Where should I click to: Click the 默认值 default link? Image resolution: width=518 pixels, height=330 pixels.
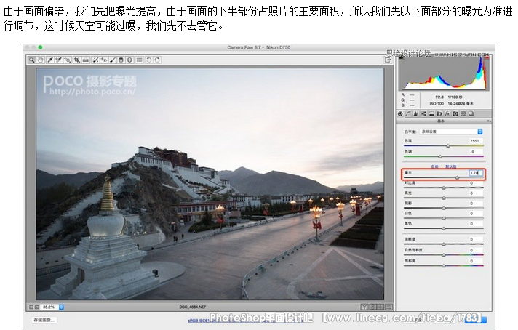click(x=450, y=166)
